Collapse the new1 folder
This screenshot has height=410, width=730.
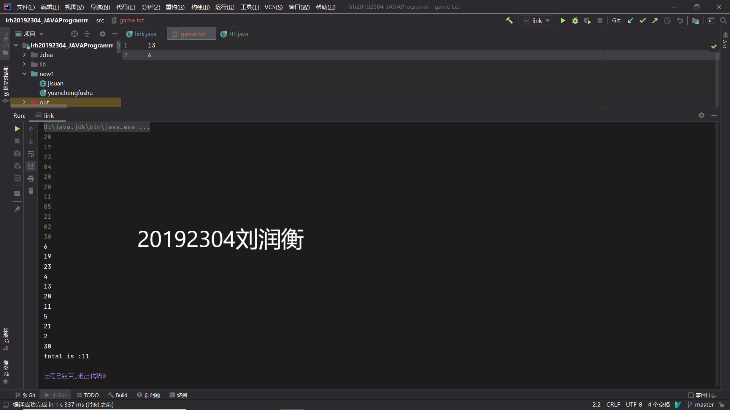24,74
